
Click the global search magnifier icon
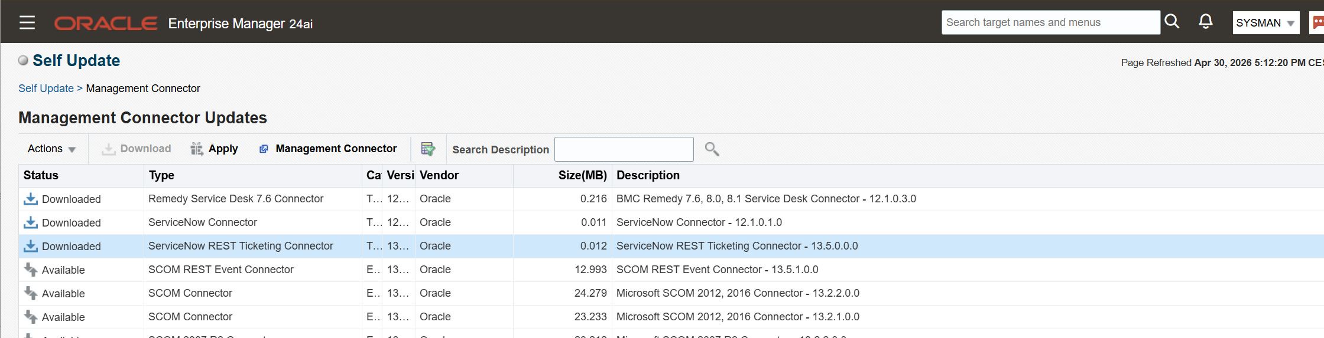pos(1172,22)
